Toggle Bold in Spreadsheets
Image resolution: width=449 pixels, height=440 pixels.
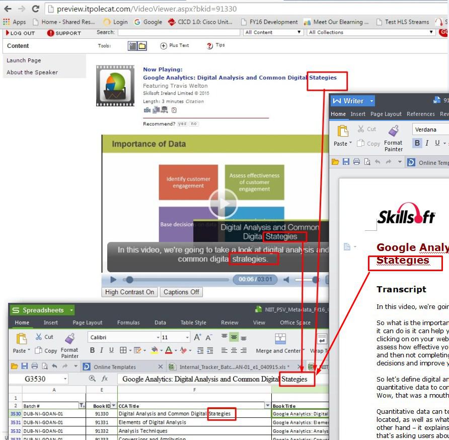92,350
